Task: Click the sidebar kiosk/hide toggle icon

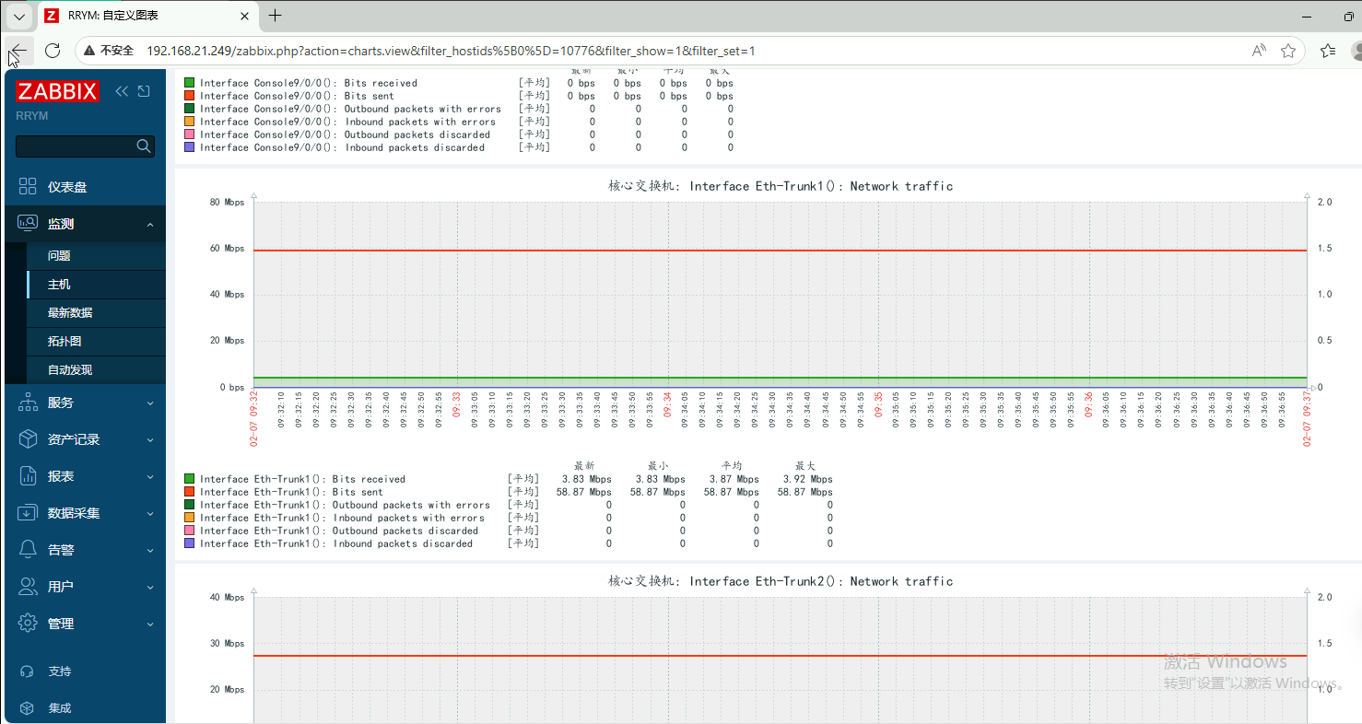Action: point(144,91)
